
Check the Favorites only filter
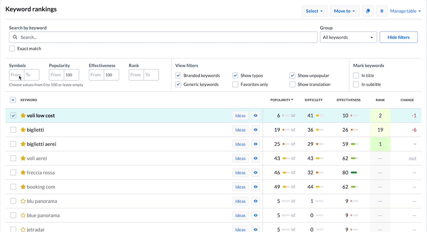(235, 84)
